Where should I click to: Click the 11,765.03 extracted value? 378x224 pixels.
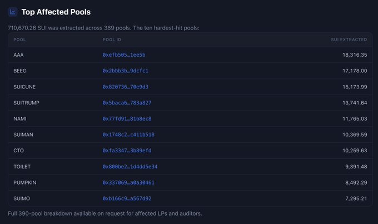click(355, 118)
